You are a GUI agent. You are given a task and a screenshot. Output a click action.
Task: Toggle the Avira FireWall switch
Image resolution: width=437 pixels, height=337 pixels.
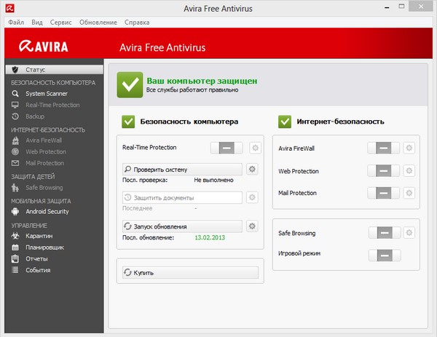[383, 148]
